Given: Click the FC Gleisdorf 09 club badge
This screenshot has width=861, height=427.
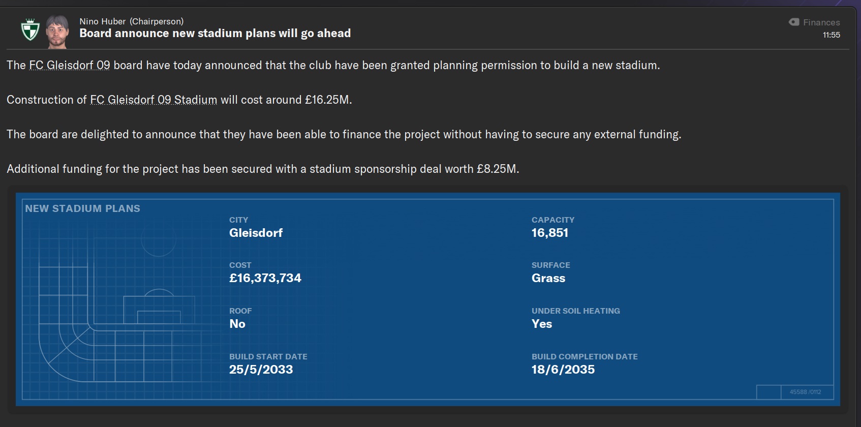Looking at the screenshot, I should 30,29.
